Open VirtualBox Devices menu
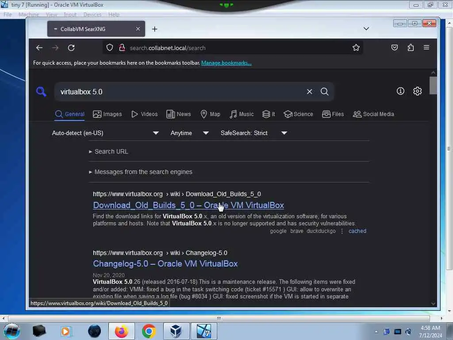 point(92,15)
